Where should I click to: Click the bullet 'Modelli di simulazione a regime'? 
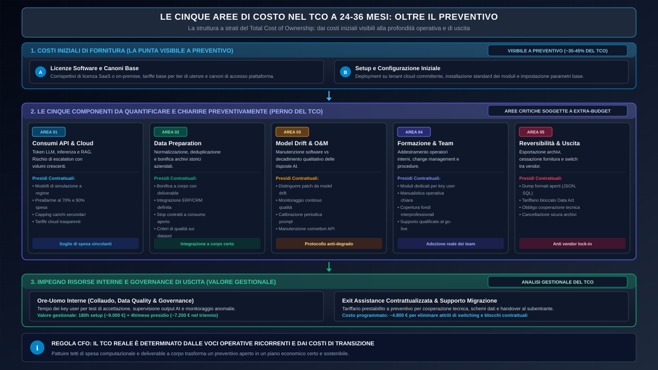tap(57, 190)
